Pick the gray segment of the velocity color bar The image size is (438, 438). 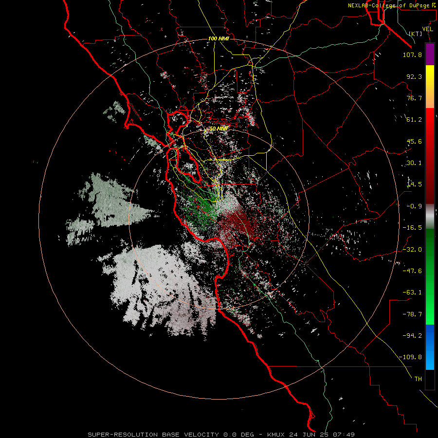pyautogui.click(x=430, y=217)
